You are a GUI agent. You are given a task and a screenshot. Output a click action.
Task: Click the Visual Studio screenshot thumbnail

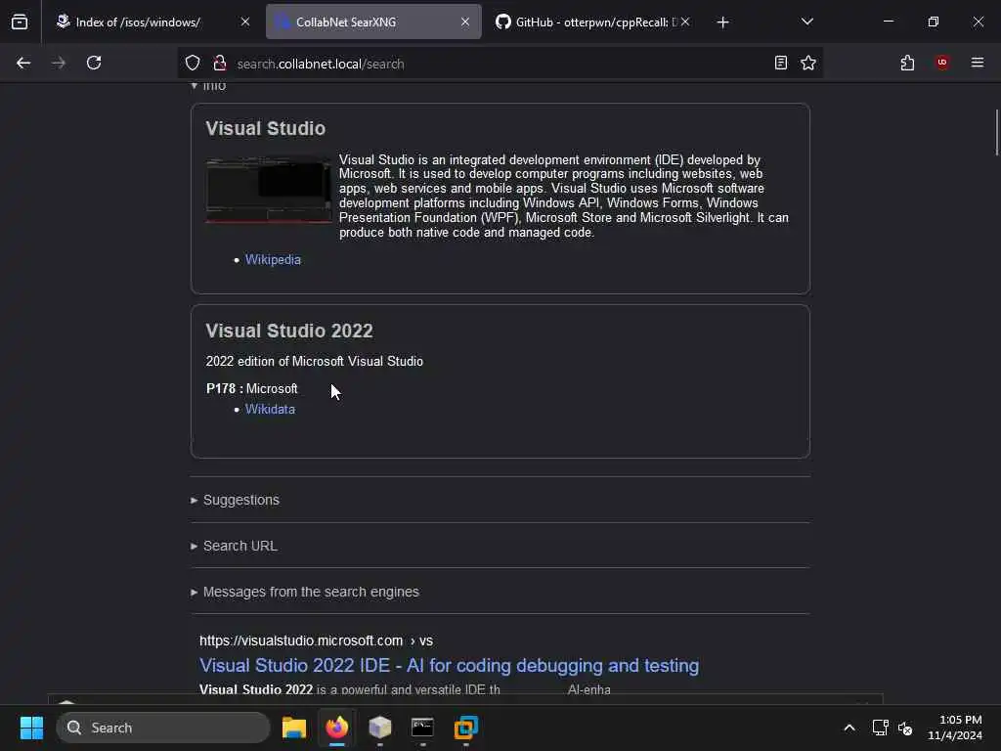coord(269,190)
